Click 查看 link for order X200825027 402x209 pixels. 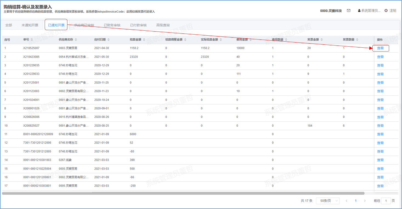[x=380, y=126]
